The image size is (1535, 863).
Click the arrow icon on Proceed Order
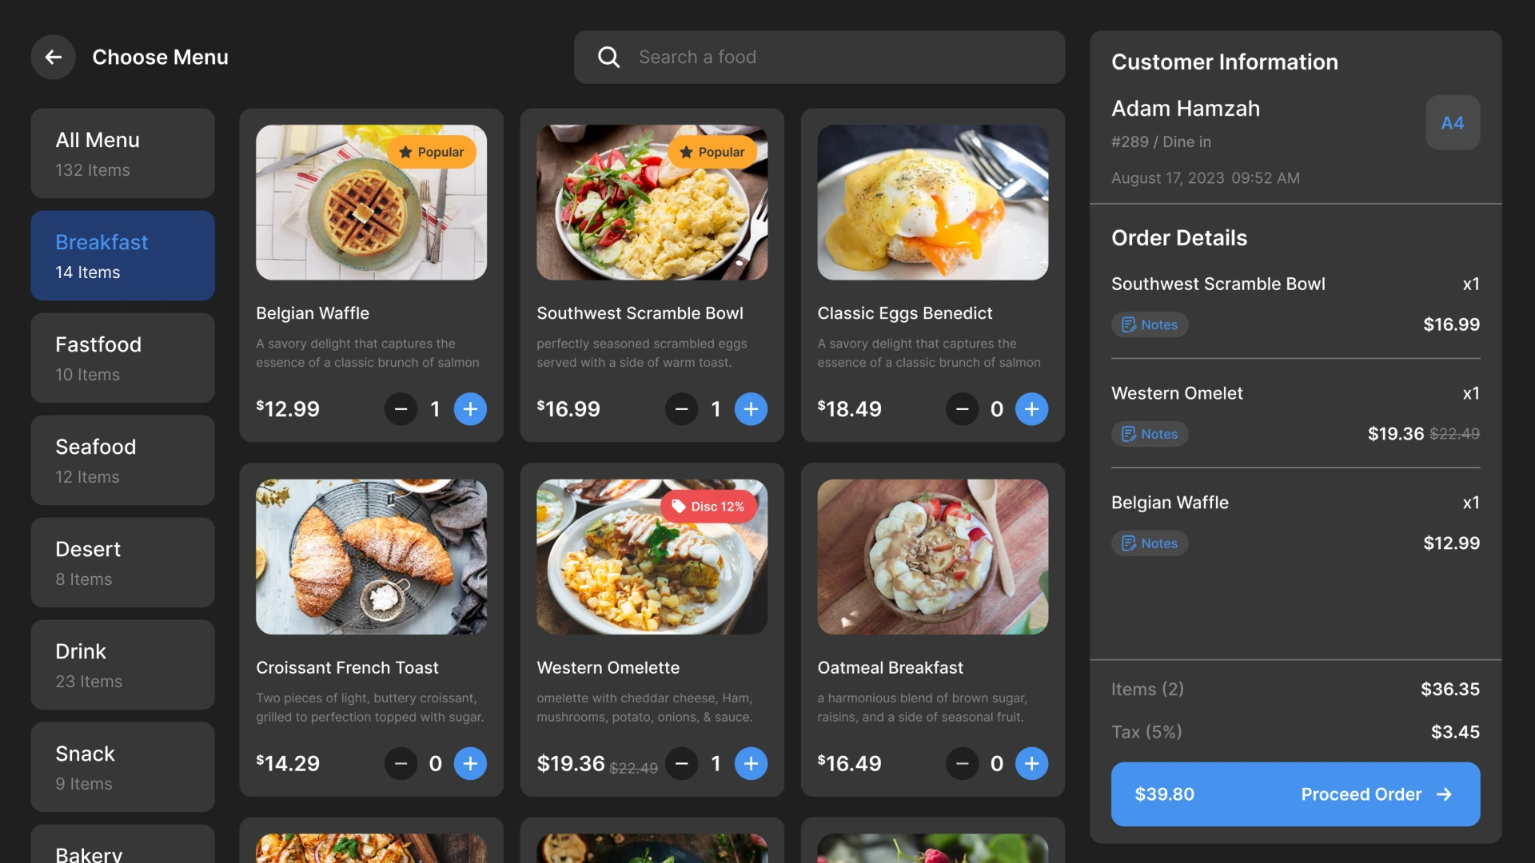point(1445,794)
